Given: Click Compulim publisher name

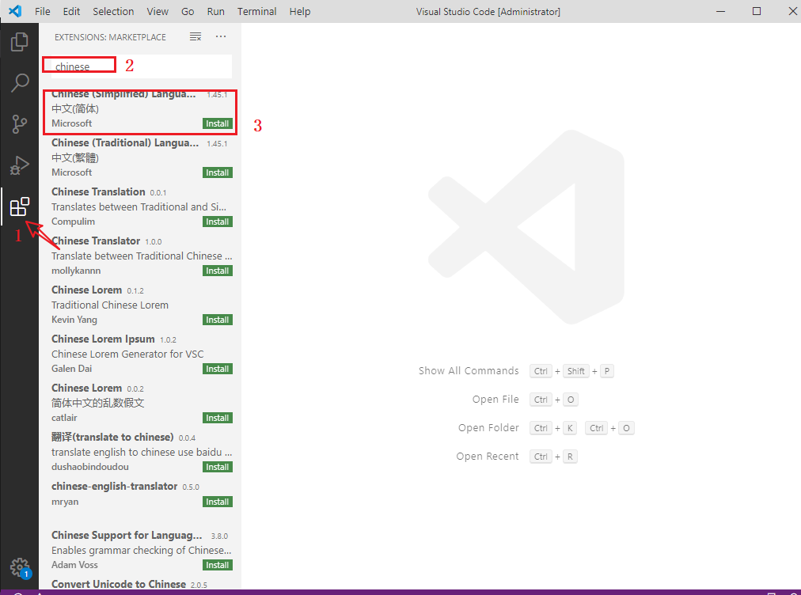Looking at the screenshot, I should pos(73,222).
